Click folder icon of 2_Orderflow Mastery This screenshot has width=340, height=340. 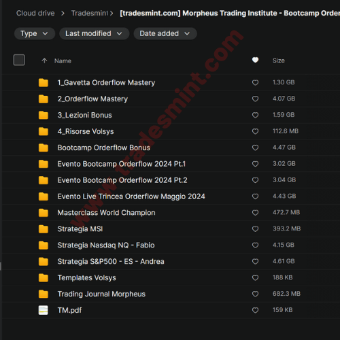[x=44, y=99]
